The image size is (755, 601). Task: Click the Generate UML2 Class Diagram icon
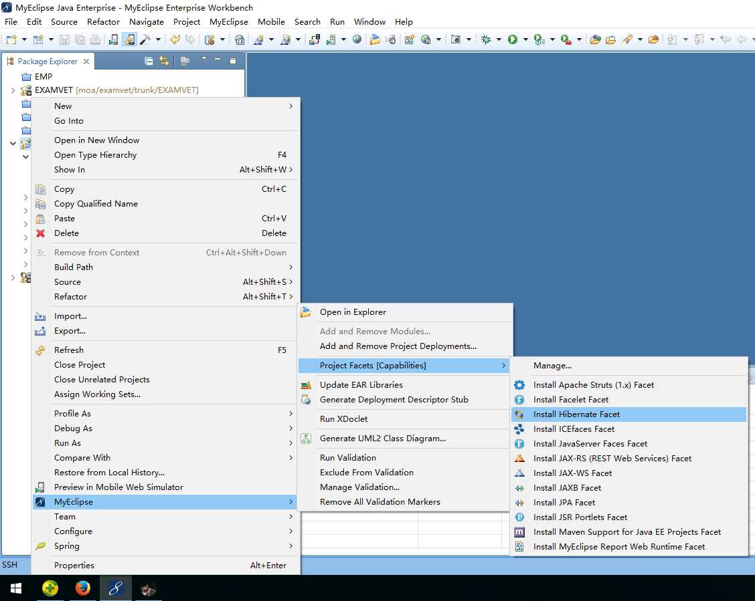click(306, 439)
